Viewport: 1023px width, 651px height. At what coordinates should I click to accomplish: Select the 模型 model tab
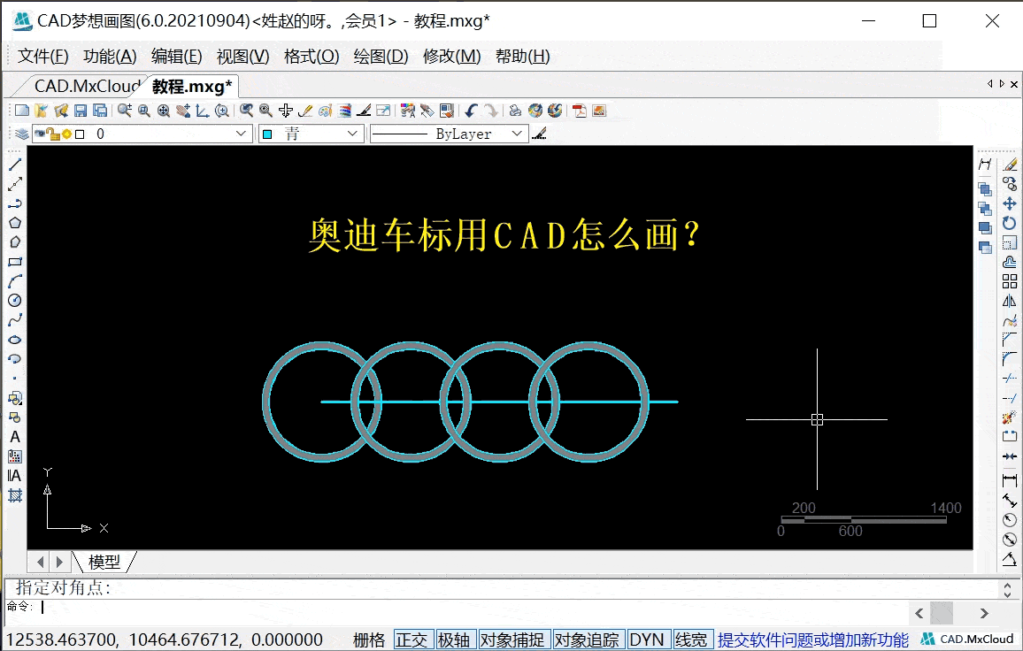click(104, 562)
